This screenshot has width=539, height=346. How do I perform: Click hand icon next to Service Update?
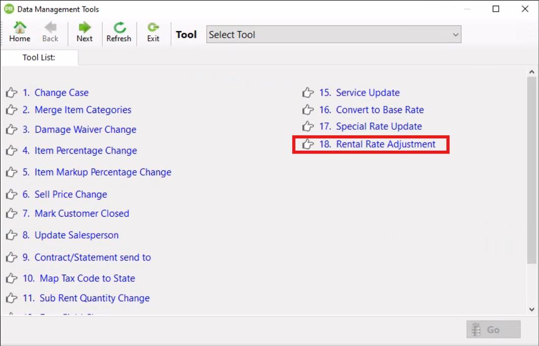coord(308,93)
